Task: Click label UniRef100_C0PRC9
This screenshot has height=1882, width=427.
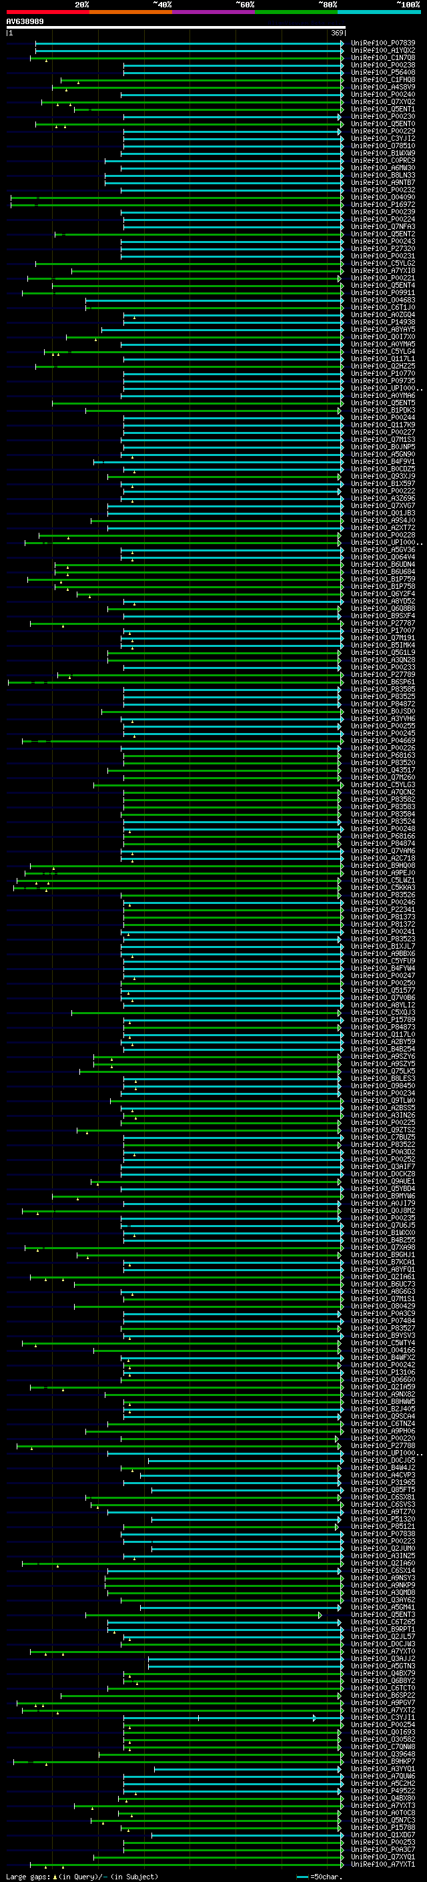Action: [x=383, y=160]
